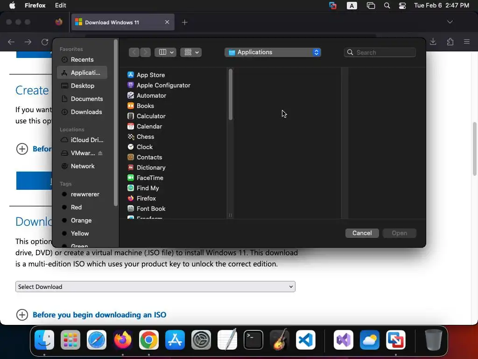This screenshot has width=478, height=359.
Task: Reload the page in Firefox
Action: (45, 42)
